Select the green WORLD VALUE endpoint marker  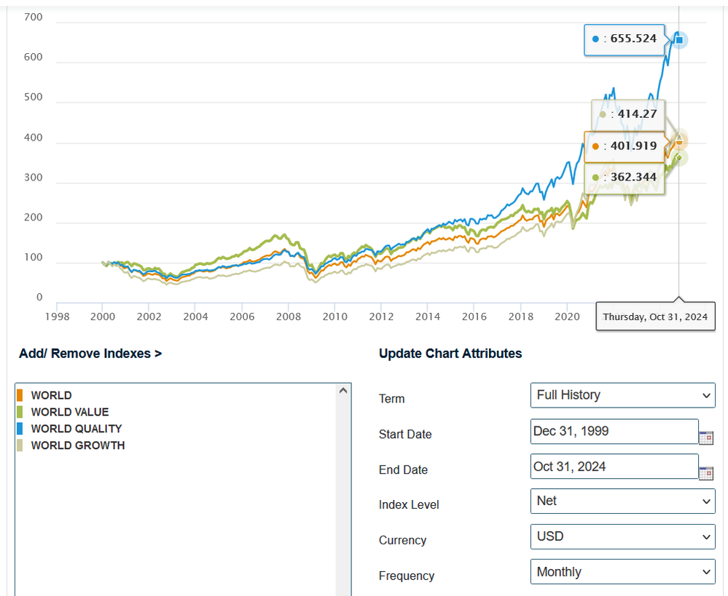coord(680,158)
